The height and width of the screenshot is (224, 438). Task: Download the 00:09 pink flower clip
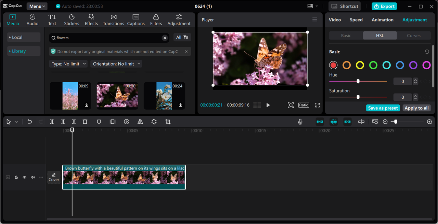coord(87,105)
